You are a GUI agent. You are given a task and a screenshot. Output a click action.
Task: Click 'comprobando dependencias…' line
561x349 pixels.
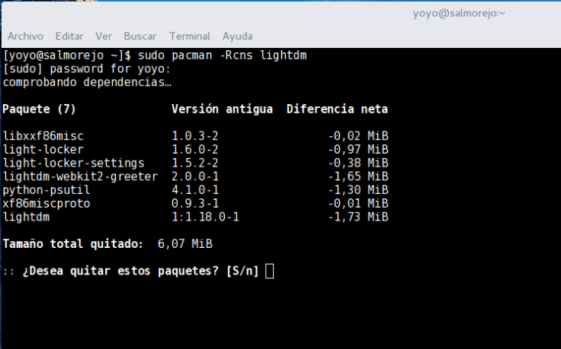coord(87,82)
